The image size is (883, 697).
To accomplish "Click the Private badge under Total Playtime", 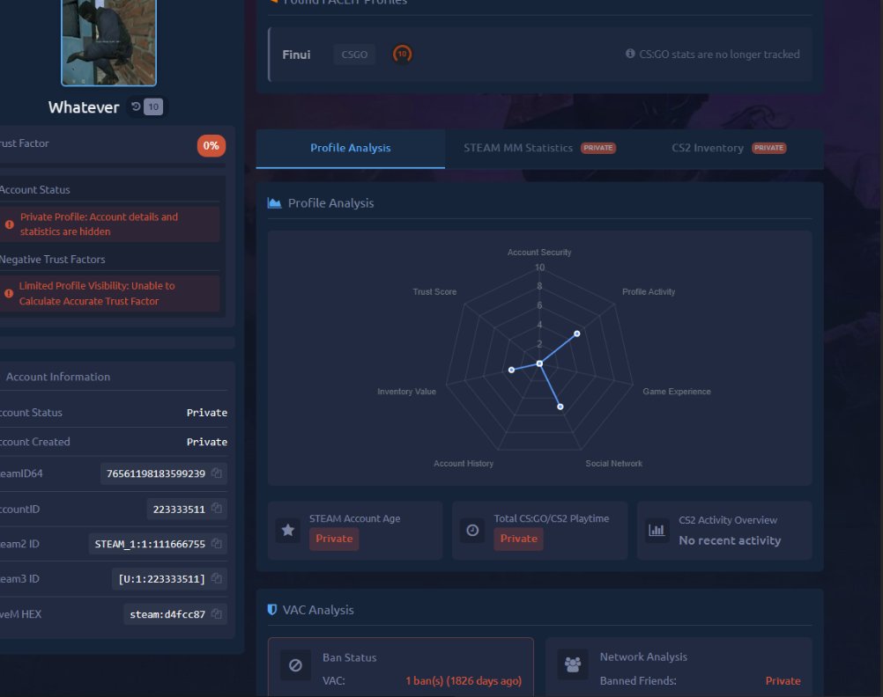I will pos(519,539).
